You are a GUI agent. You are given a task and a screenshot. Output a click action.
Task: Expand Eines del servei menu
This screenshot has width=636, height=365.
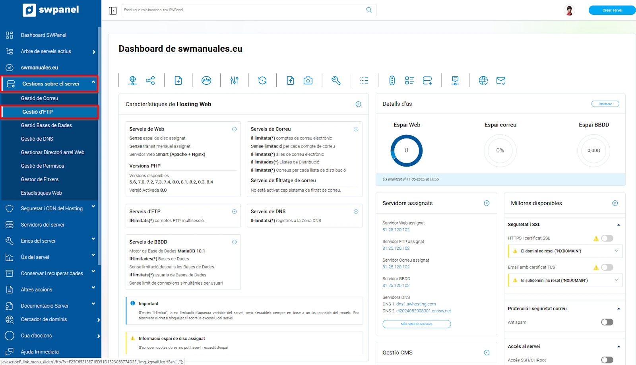(x=50, y=241)
